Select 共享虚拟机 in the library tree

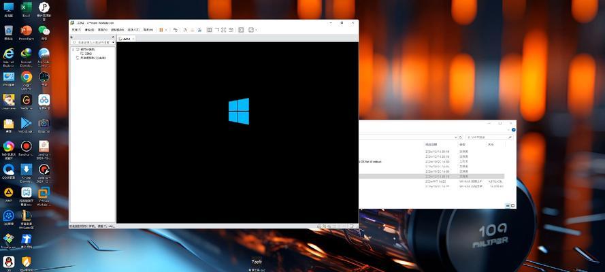(93, 58)
